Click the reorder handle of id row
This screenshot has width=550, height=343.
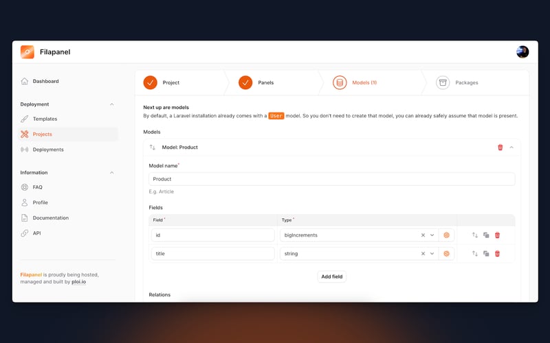tap(474, 235)
